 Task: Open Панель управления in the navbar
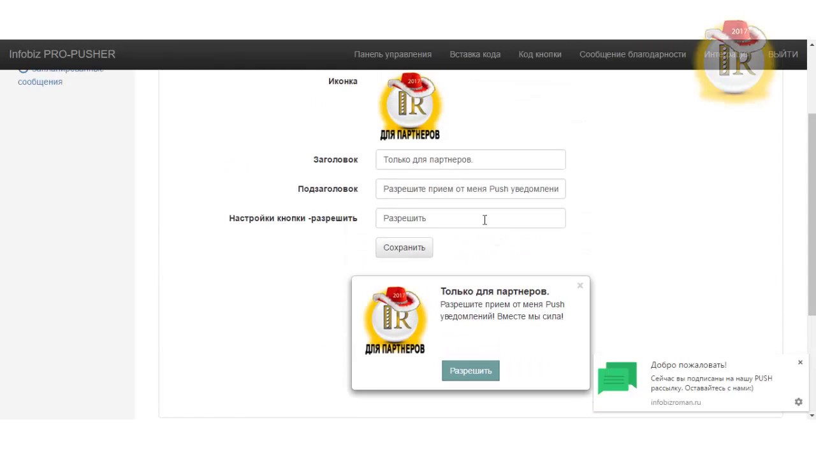tap(393, 54)
